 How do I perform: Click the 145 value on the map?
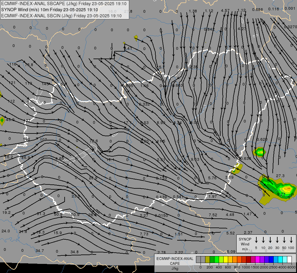pyautogui.click(x=45, y=84)
